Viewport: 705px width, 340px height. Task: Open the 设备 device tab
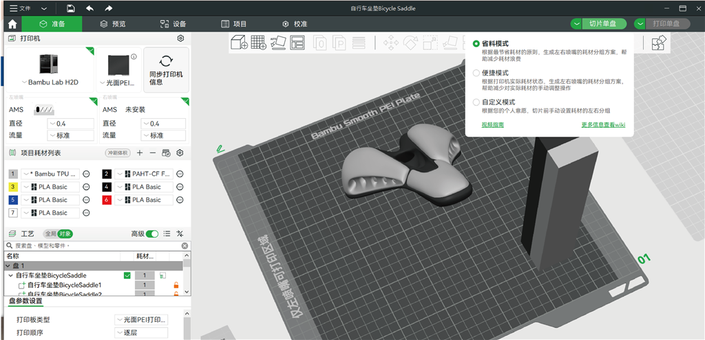[x=173, y=23]
